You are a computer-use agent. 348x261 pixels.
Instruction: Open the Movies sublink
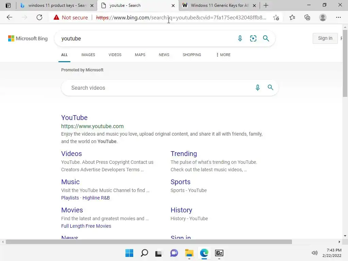point(72,210)
